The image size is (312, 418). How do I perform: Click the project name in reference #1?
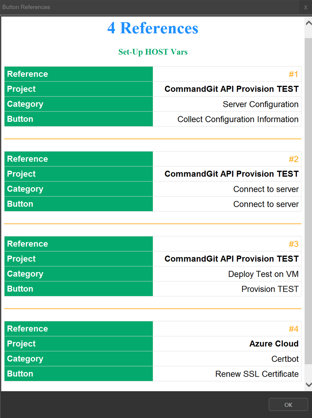[x=231, y=89]
